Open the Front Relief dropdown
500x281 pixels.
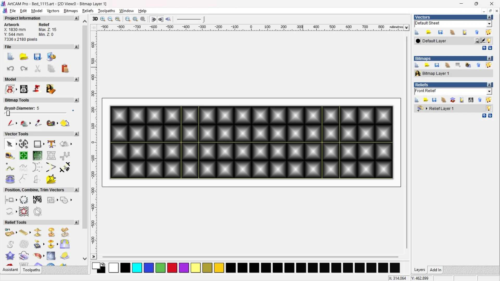489,91
